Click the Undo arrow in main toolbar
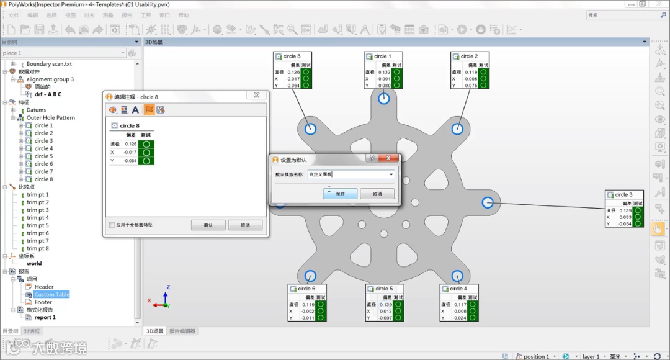This screenshot has width=670, height=360. tap(69, 30)
